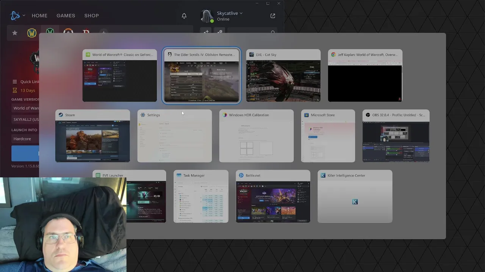Viewport: 485px width, 272px height.
Task: Open the SHOP tab in Battle.net
Action: [x=91, y=15]
